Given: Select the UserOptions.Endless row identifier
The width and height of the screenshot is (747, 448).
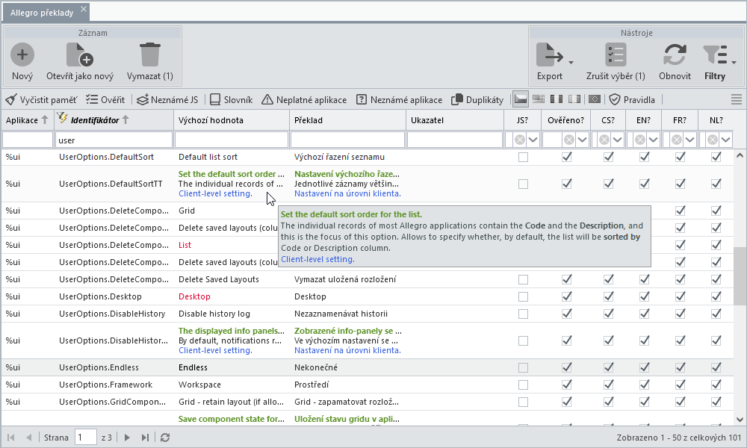Looking at the screenshot, I should click(99, 367).
